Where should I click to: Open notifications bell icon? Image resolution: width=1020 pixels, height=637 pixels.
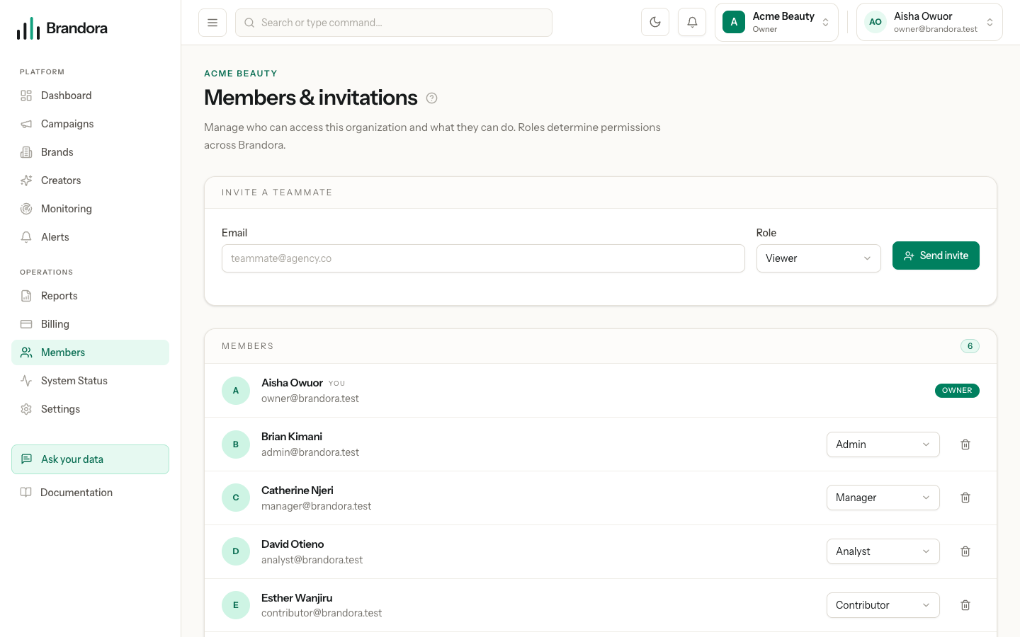tap(692, 22)
